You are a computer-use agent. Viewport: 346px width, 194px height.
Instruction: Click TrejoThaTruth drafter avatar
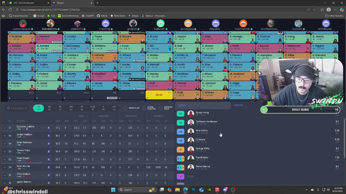point(243,23)
